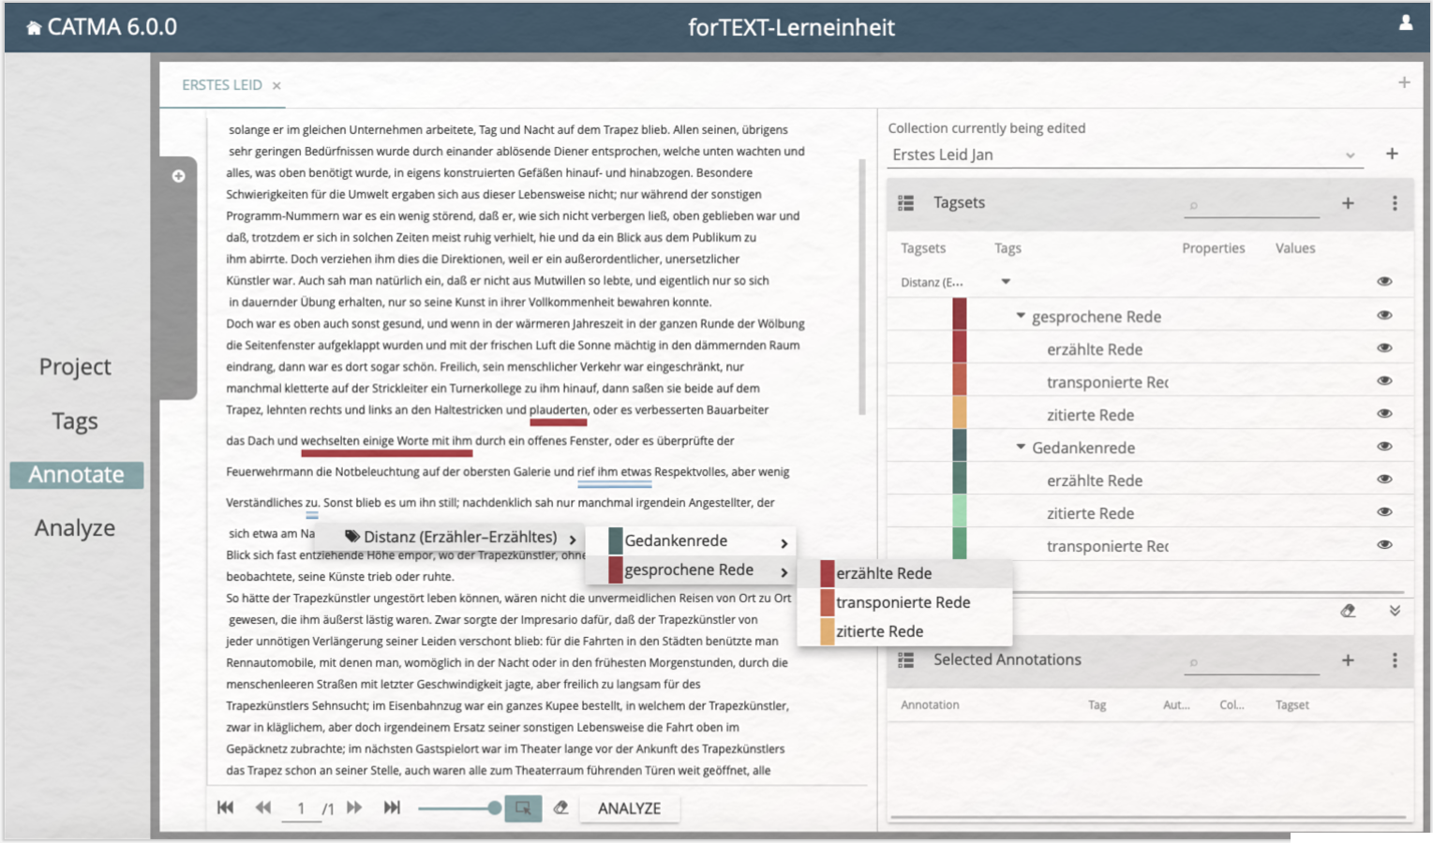Click dark red gesprochene Rede color swatch
This screenshot has height=843, width=1433.
click(960, 314)
